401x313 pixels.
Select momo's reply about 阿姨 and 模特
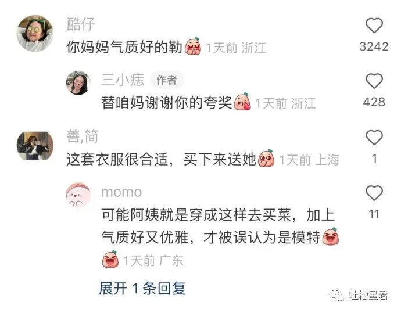220,226
